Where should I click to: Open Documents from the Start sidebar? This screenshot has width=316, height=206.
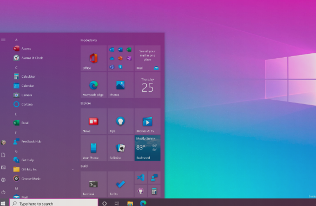[x=3, y=155]
